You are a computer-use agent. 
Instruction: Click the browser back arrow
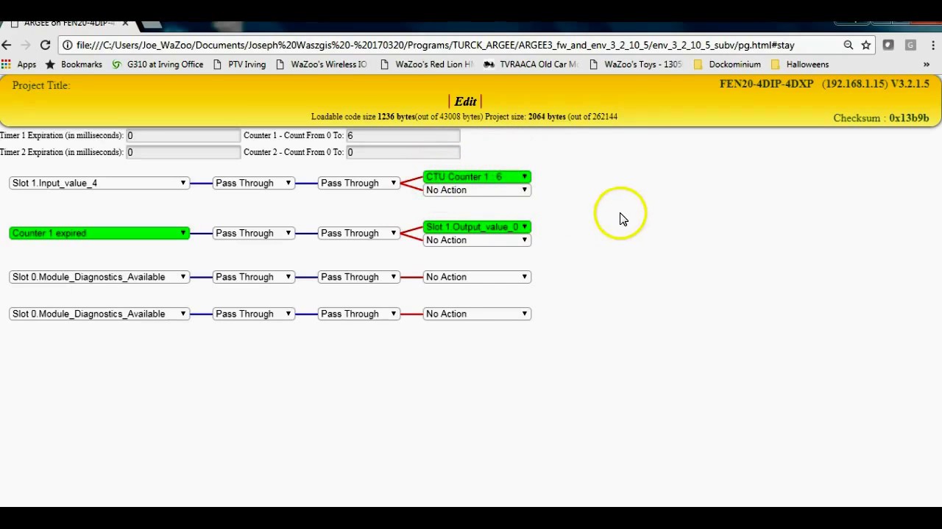point(7,45)
